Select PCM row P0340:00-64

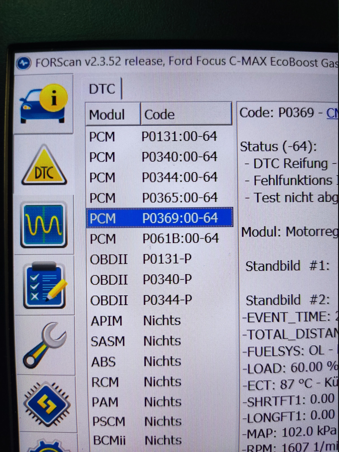[159, 157]
